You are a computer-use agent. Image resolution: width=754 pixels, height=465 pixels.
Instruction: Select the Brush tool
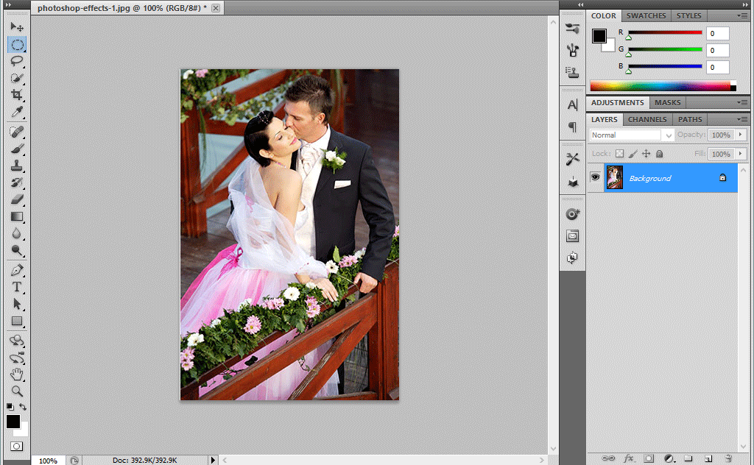click(17, 149)
